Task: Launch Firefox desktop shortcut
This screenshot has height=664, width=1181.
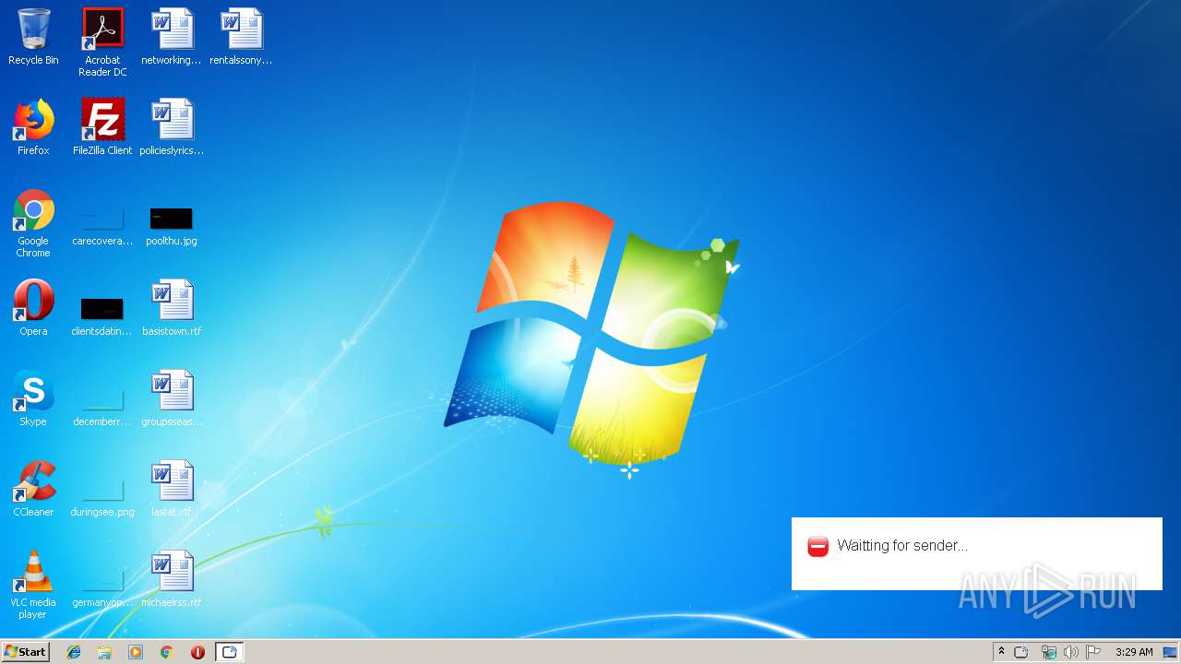Action: coord(33,127)
